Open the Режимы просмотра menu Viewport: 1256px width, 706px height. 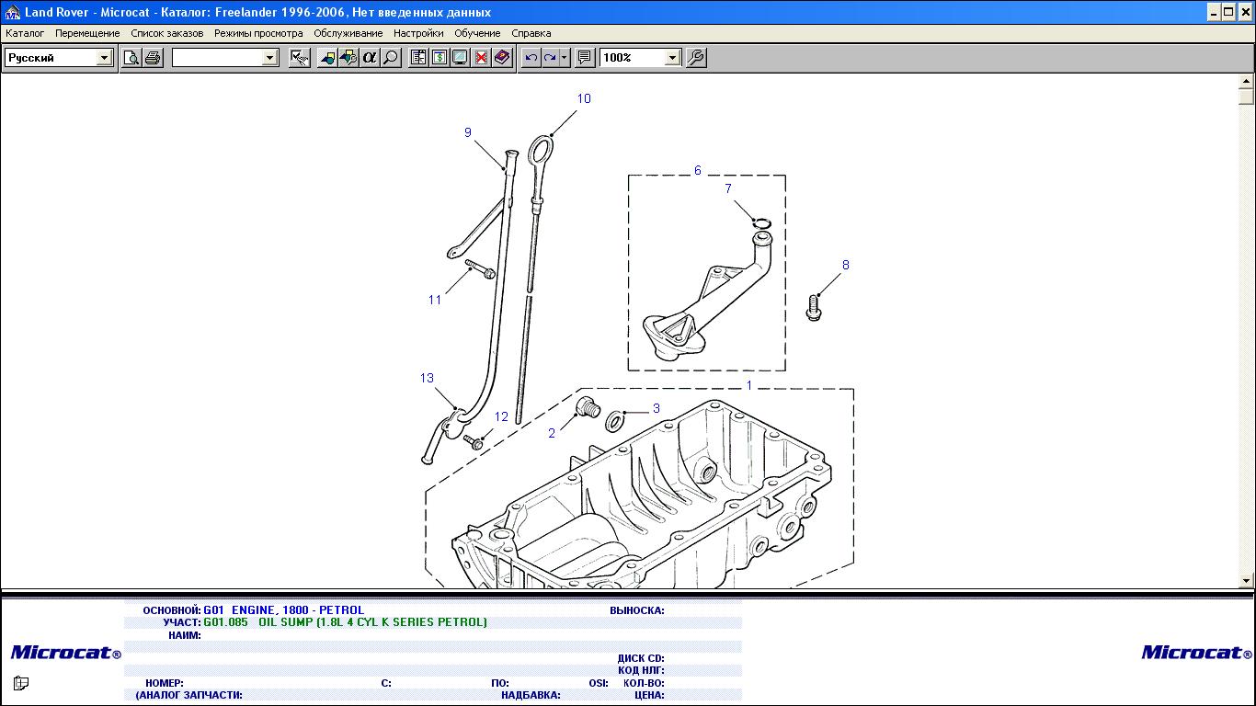click(258, 33)
